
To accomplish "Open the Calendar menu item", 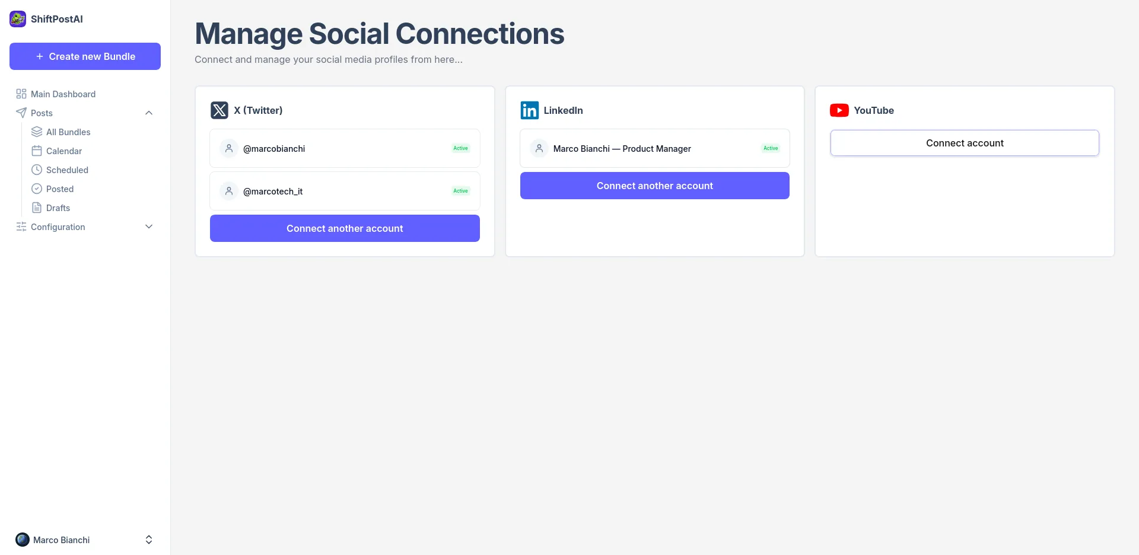I will pos(63,151).
